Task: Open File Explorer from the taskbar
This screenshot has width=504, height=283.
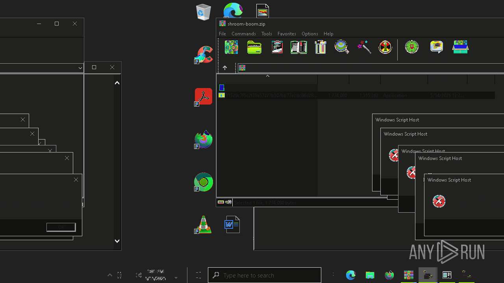Action: point(370,275)
